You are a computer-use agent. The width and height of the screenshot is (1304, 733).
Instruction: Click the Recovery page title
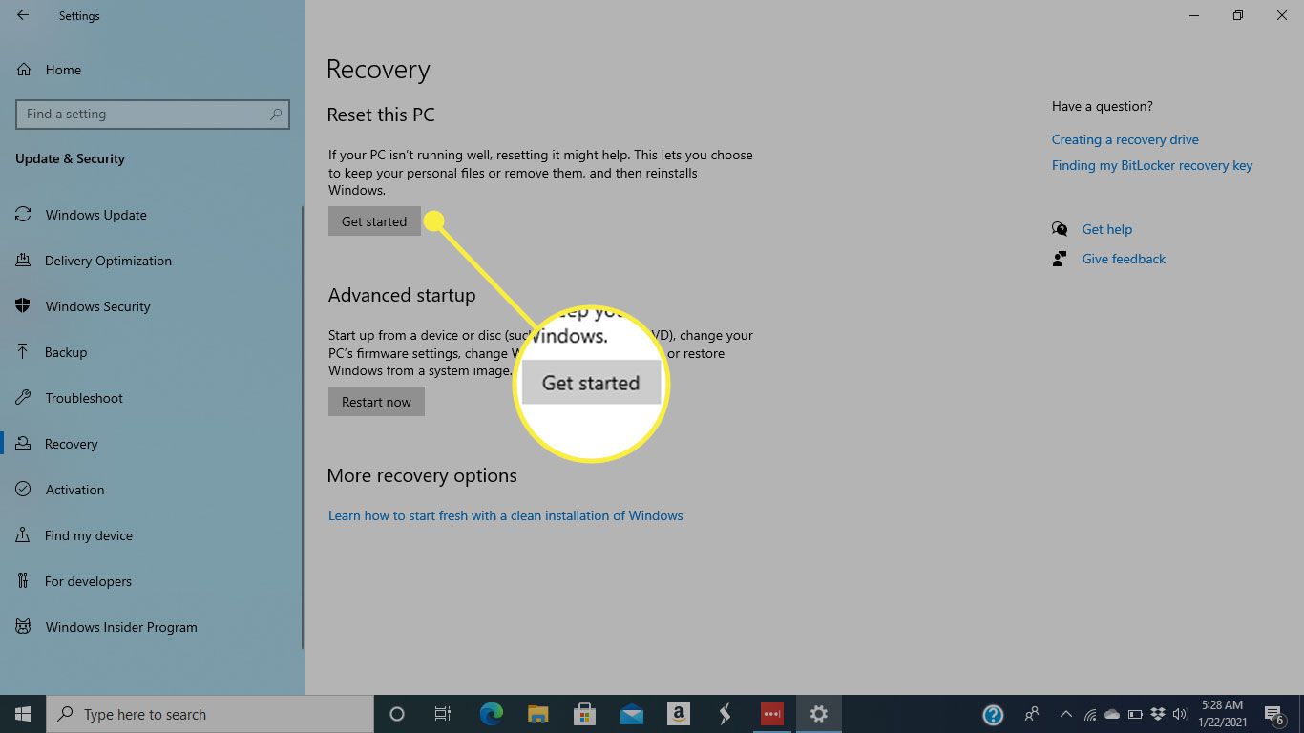coord(378,70)
